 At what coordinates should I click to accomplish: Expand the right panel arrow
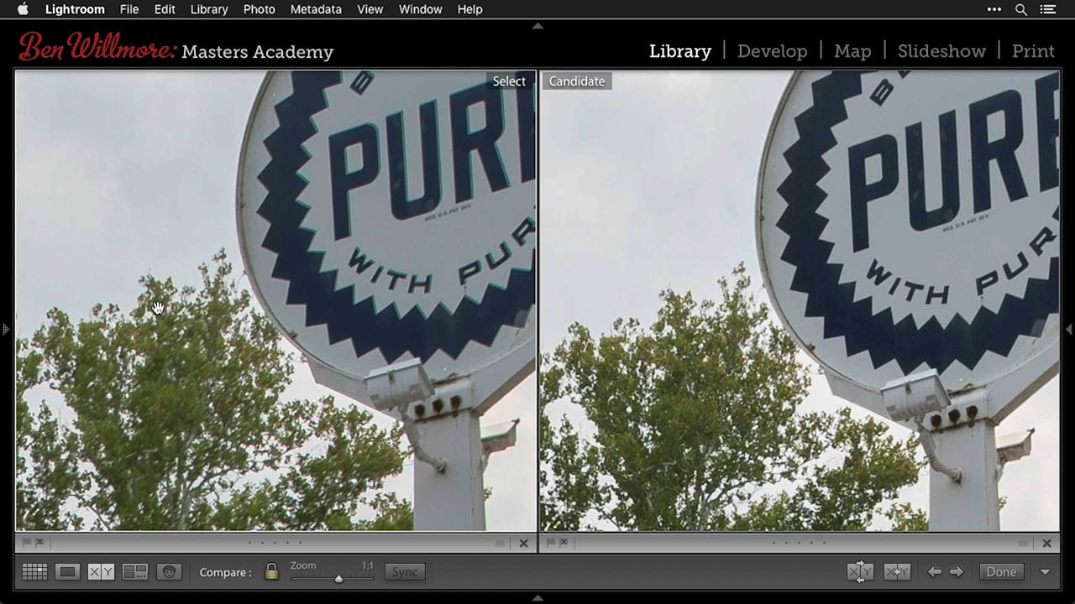click(x=1069, y=329)
